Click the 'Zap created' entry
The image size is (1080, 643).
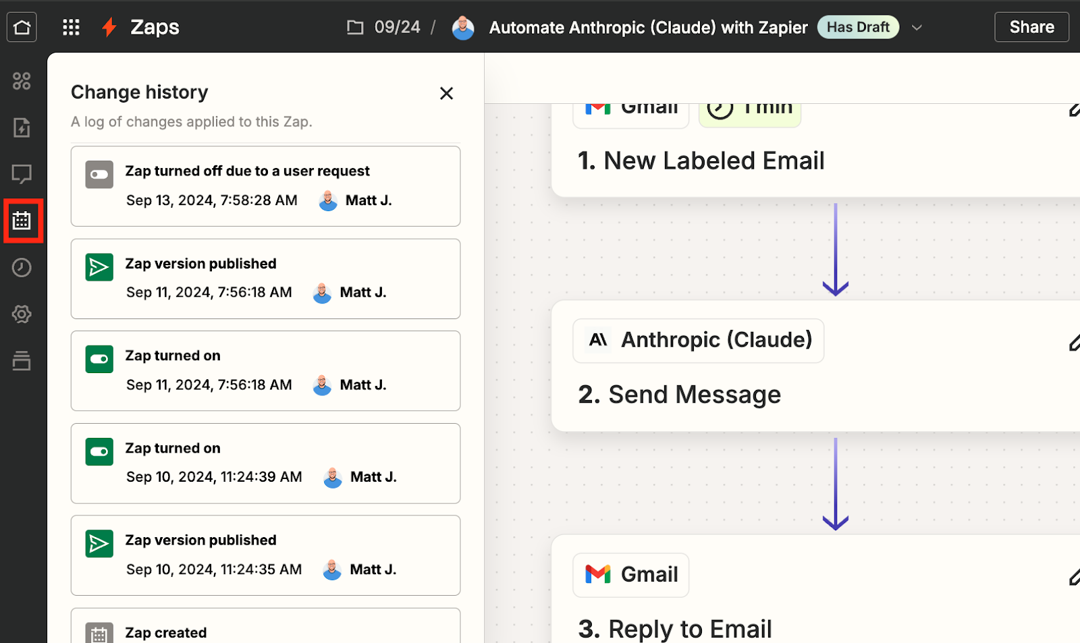(x=265, y=625)
